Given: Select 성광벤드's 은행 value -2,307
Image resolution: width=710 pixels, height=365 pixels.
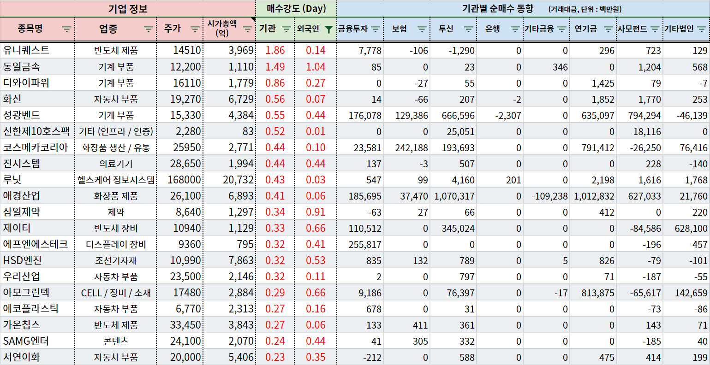Looking at the screenshot, I should tap(500, 115).
